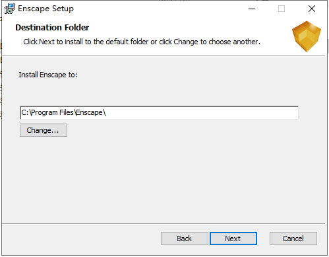Close the Enscape Setup dialog with X
The image size is (329, 257).
(312, 9)
